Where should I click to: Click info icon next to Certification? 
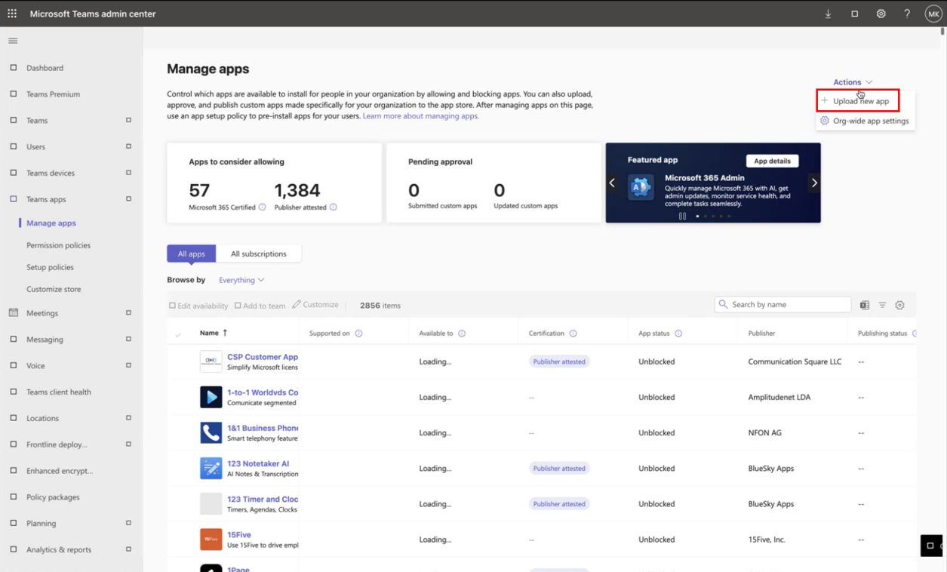point(573,334)
